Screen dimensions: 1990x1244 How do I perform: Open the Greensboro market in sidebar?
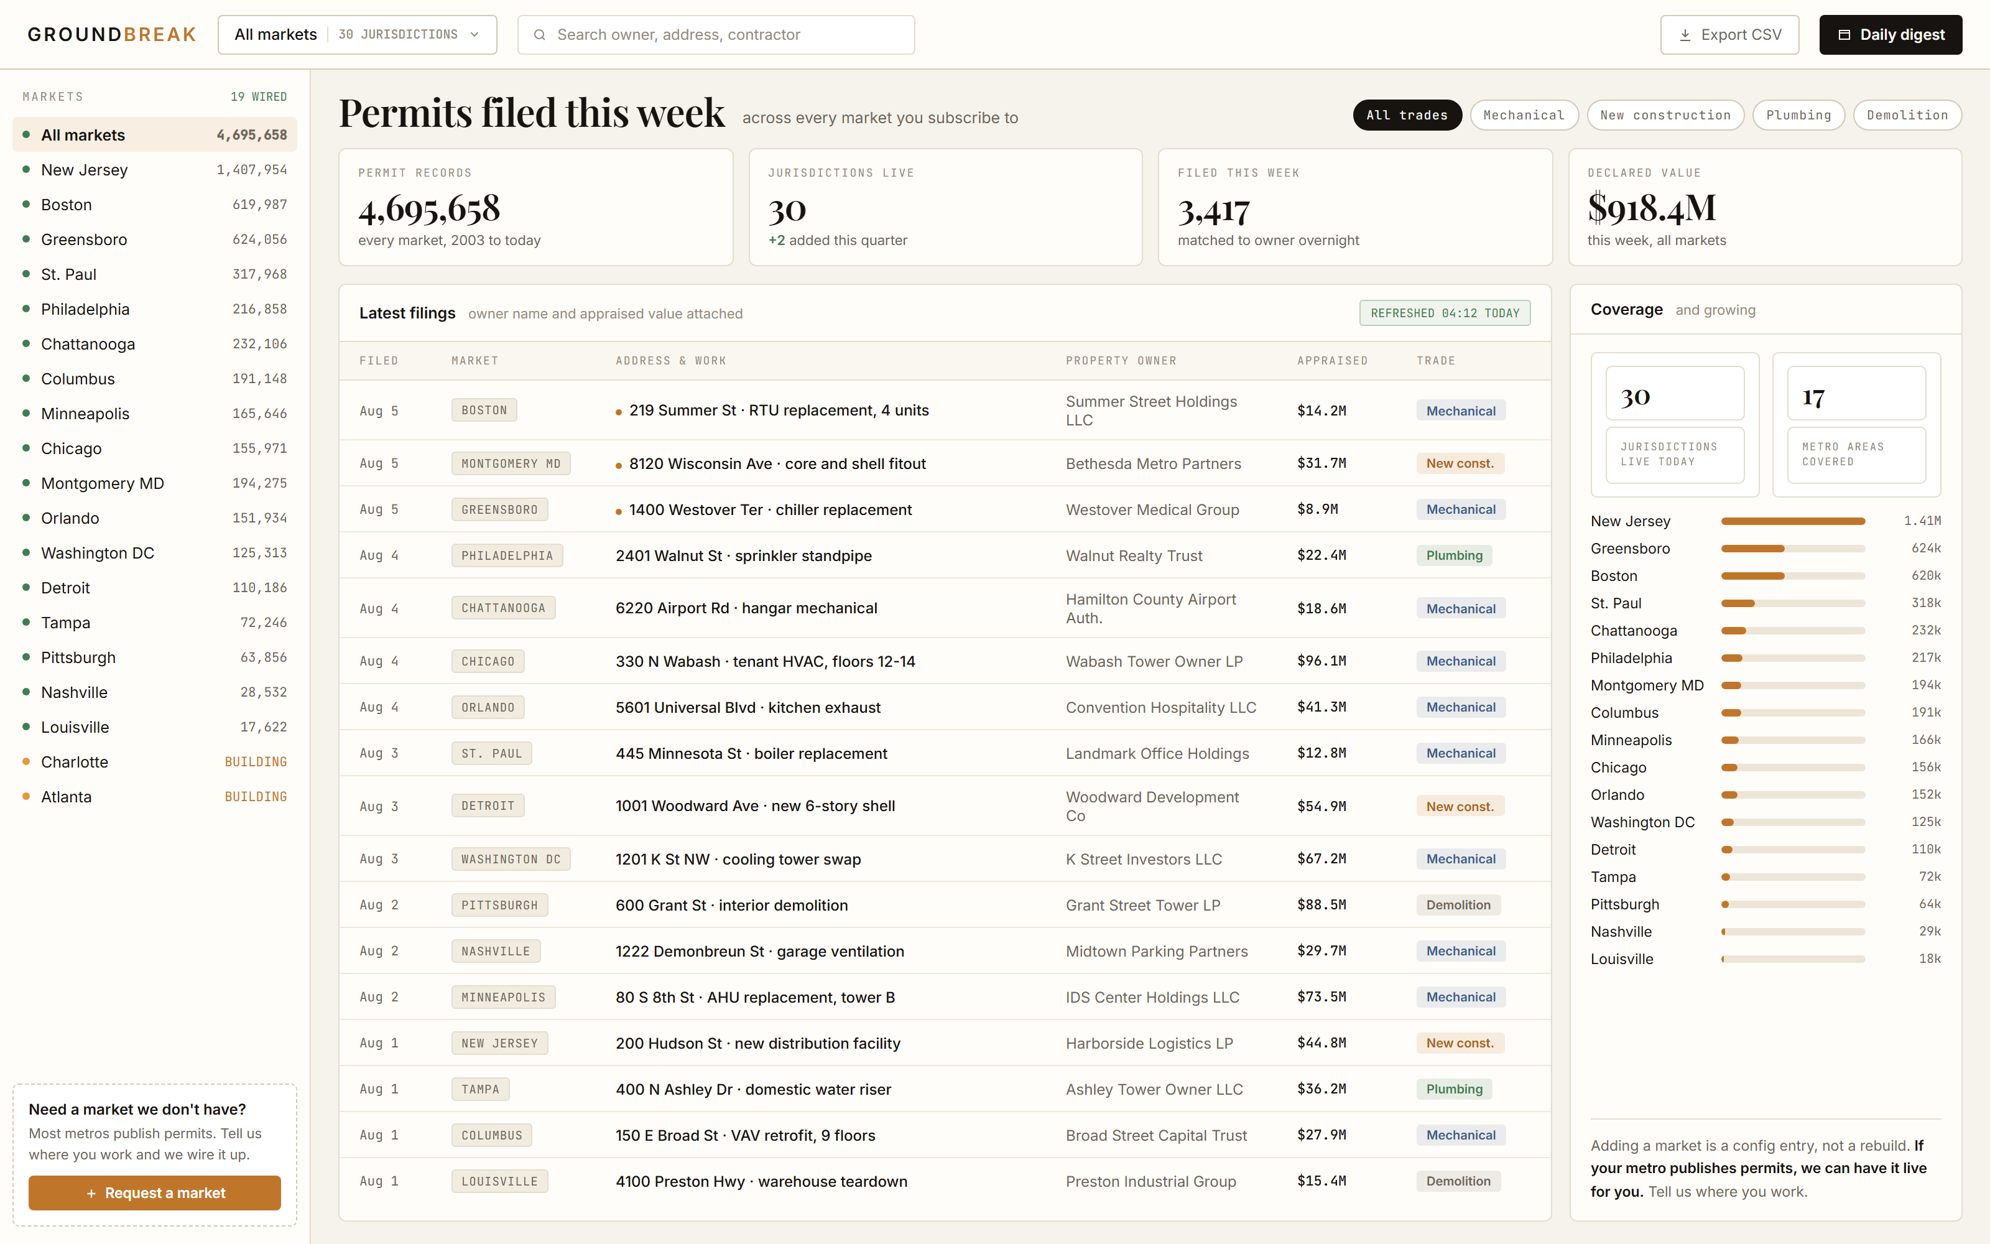click(155, 239)
